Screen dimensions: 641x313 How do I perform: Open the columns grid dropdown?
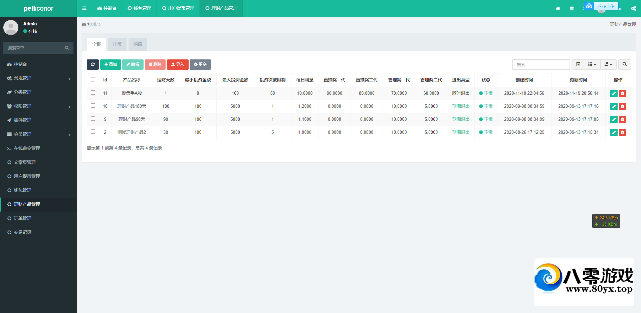(x=592, y=64)
